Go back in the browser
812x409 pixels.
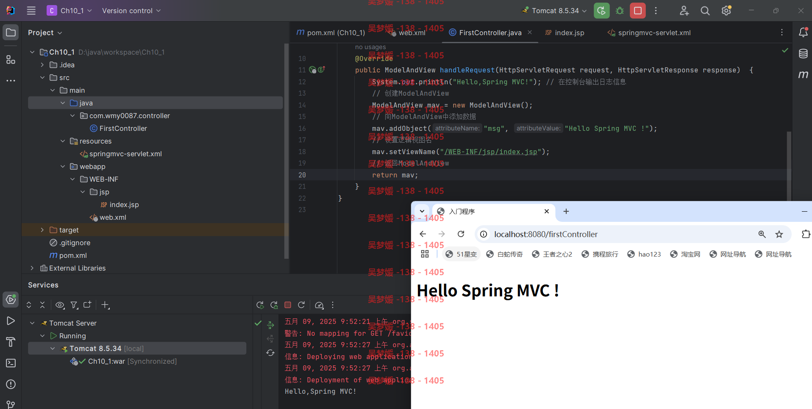[x=423, y=234]
